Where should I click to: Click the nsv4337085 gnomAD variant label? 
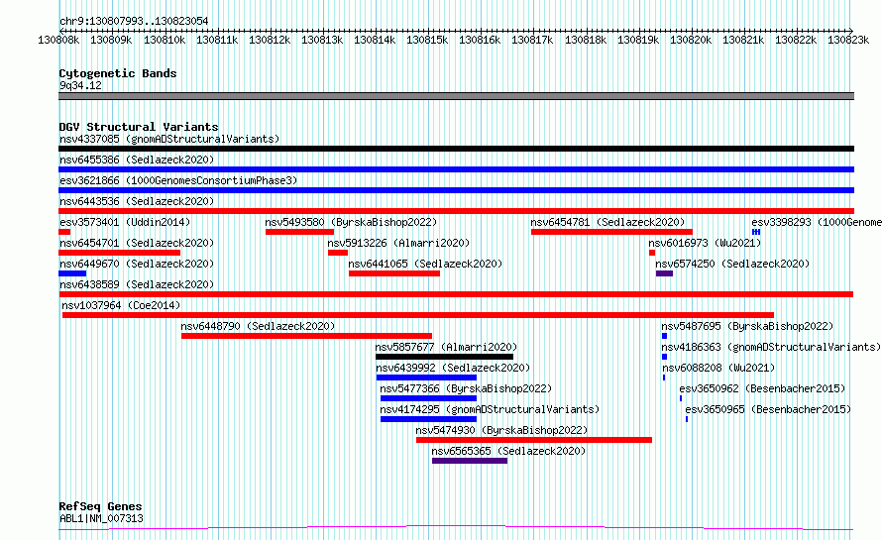[169, 139]
